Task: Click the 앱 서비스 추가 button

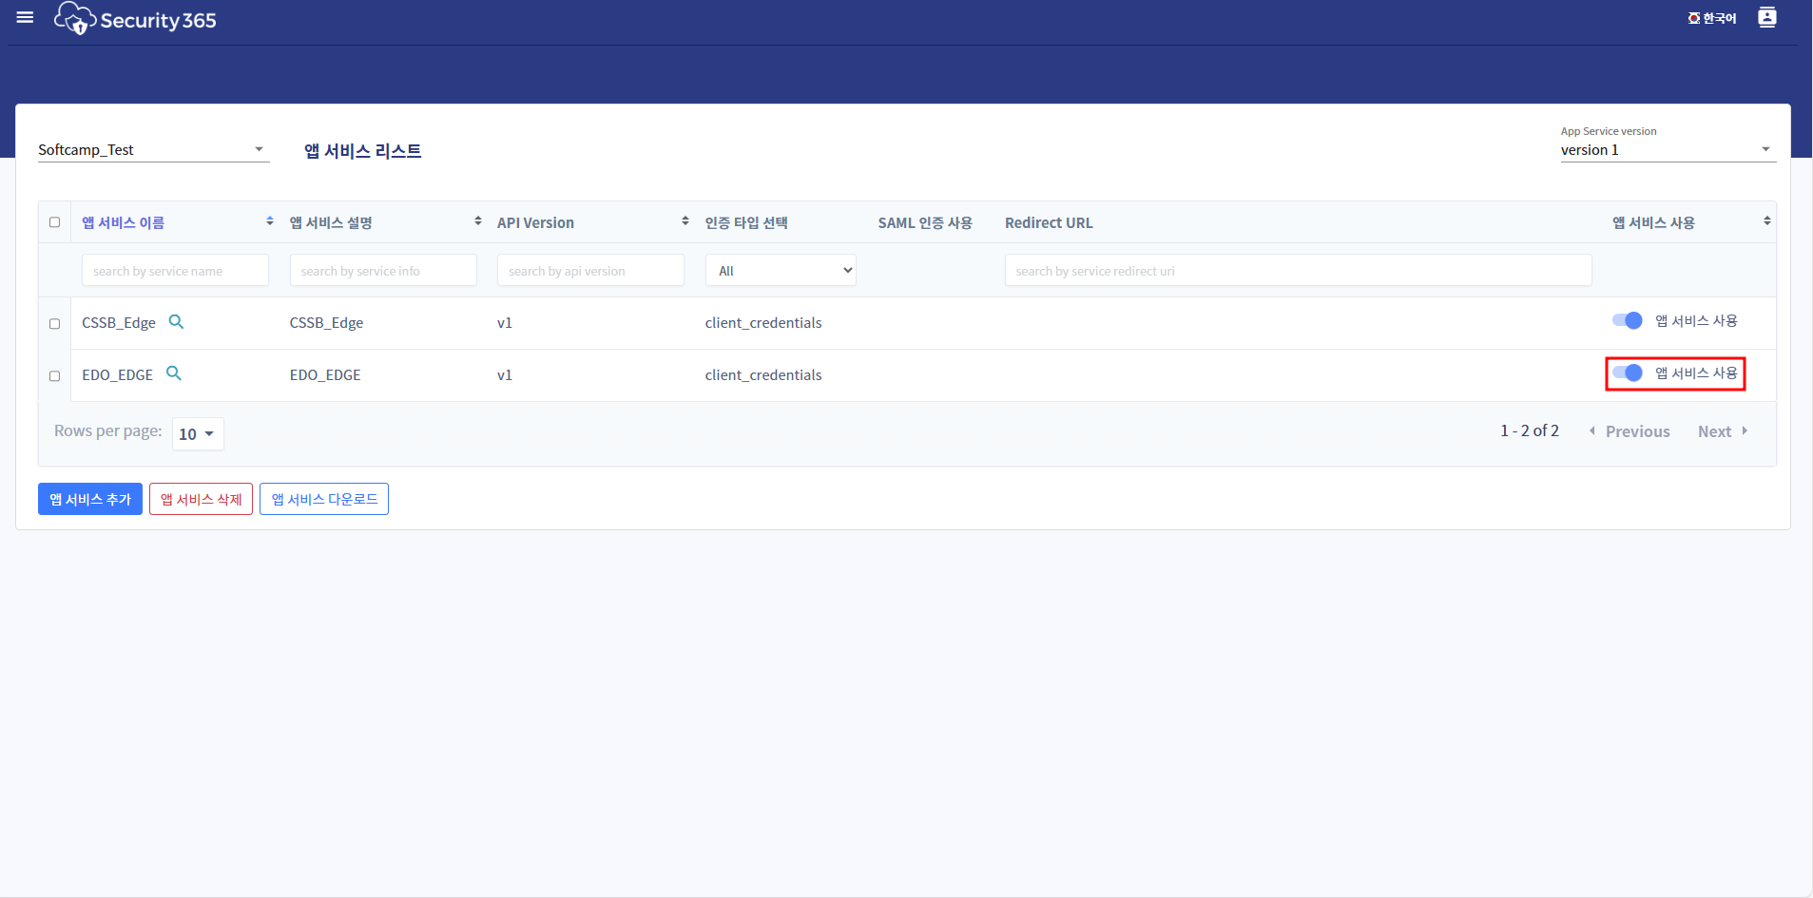Action: [90, 499]
